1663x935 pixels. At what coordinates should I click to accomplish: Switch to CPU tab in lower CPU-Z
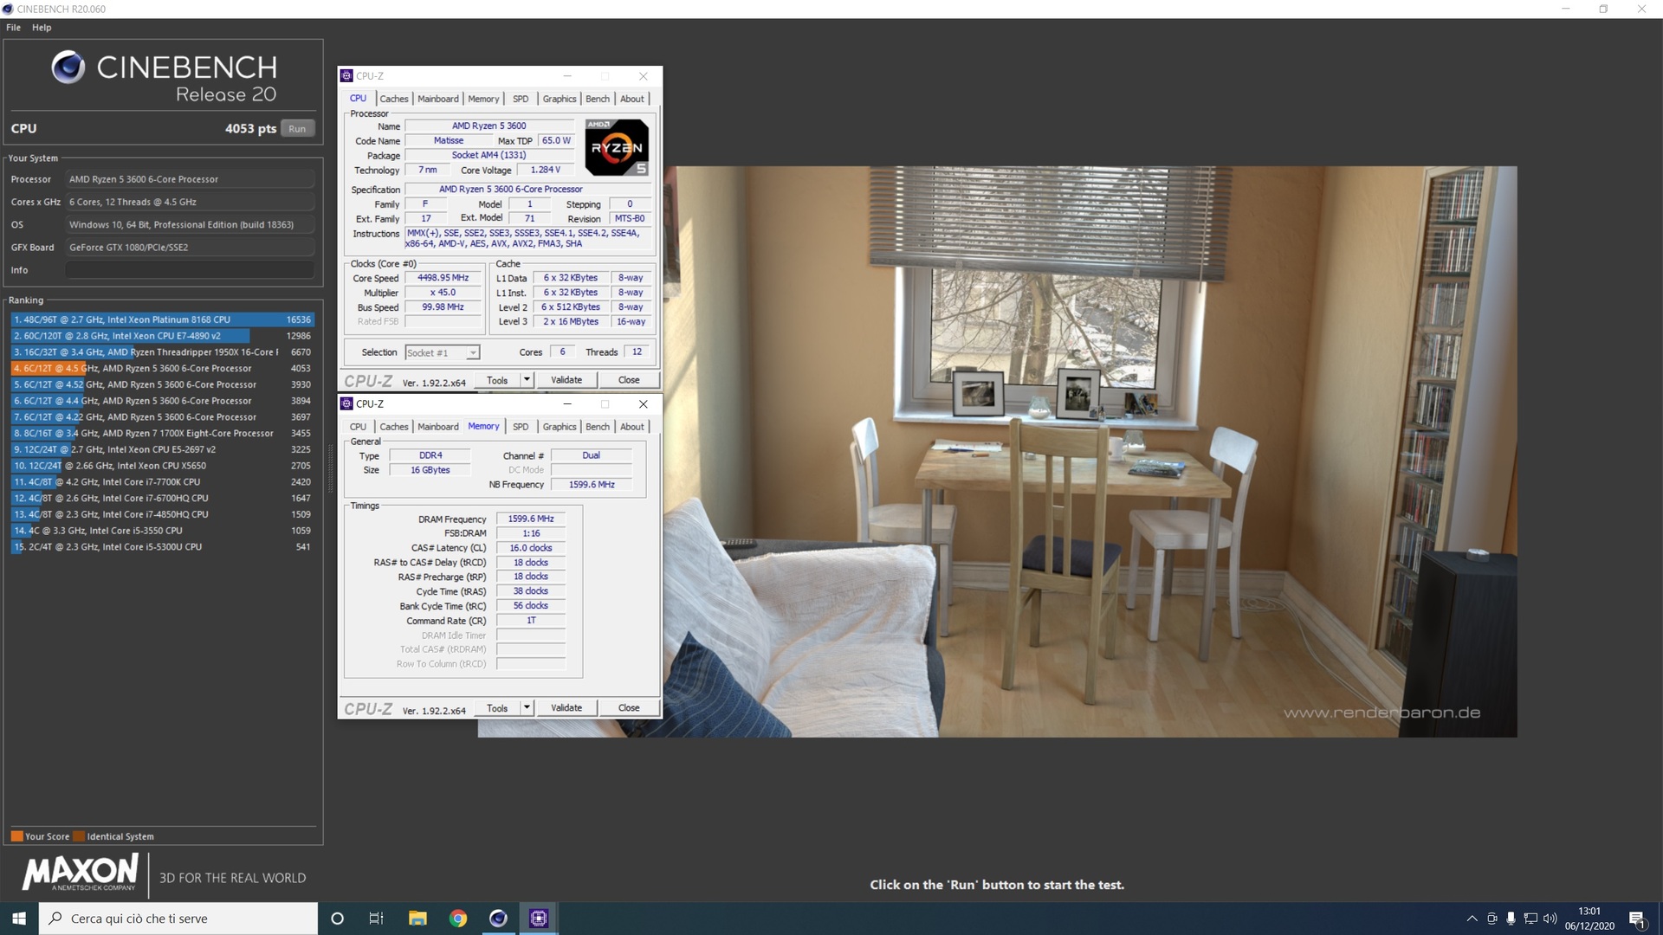coord(358,427)
